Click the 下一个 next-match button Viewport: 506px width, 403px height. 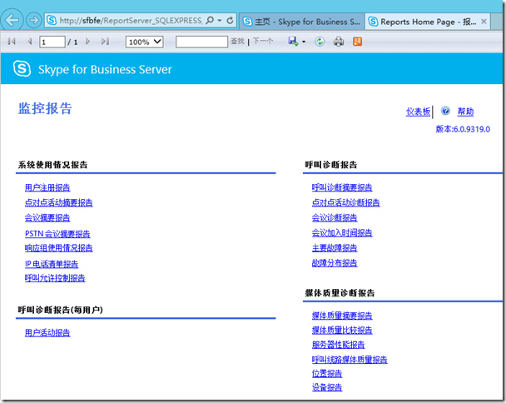pos(263,41)
